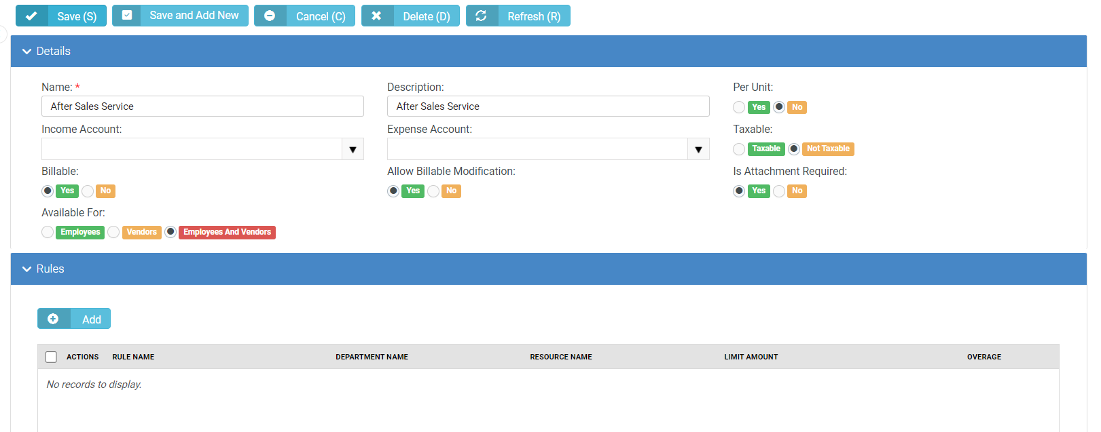Screen dimensions: 1101x432
Task: Select Vendors under Available For
Action: pos(113,233)
